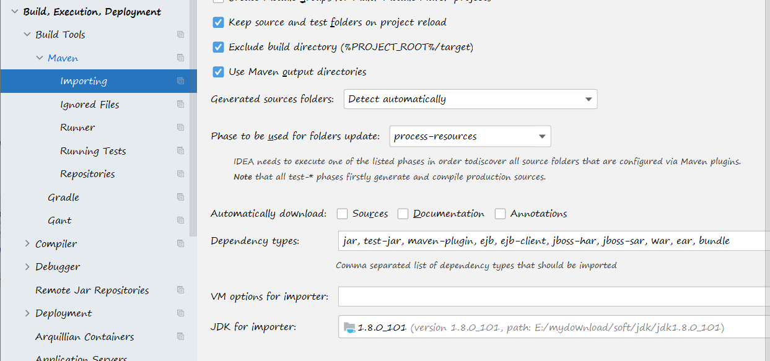Click project-level settings icon beside Maven
The image size is (770, 361).
(180, 58)
